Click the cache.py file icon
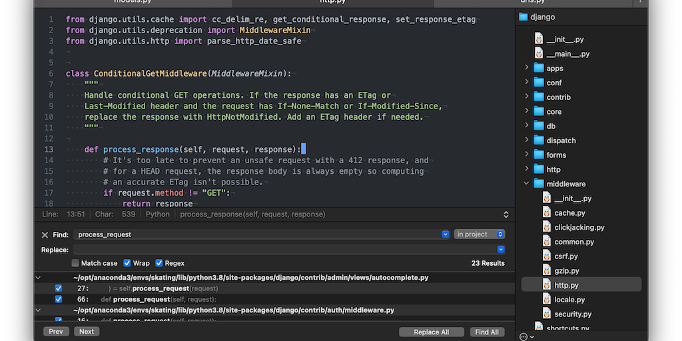This screenshot has height=341, width=682. point(547,212)
